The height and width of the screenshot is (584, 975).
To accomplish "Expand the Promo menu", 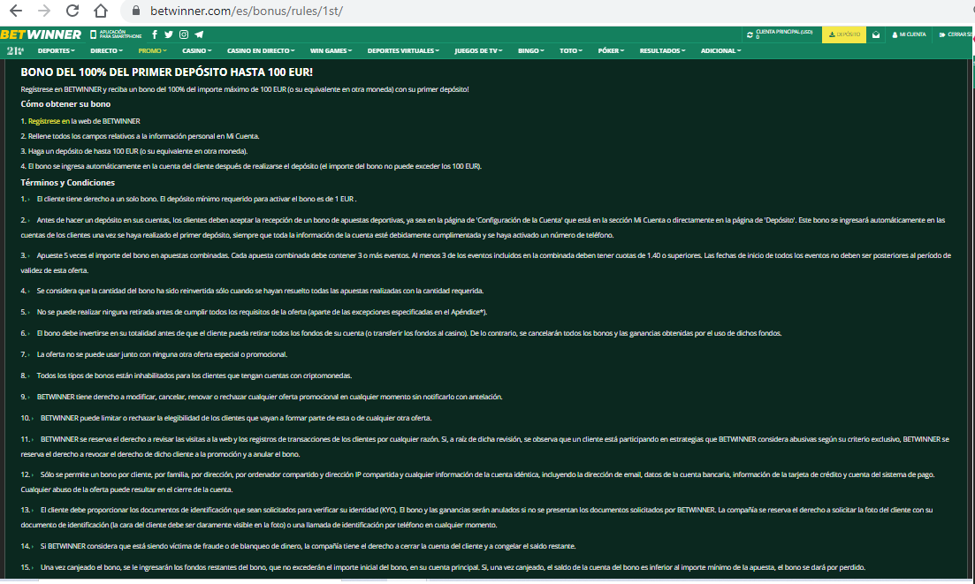I will [152, 50].
